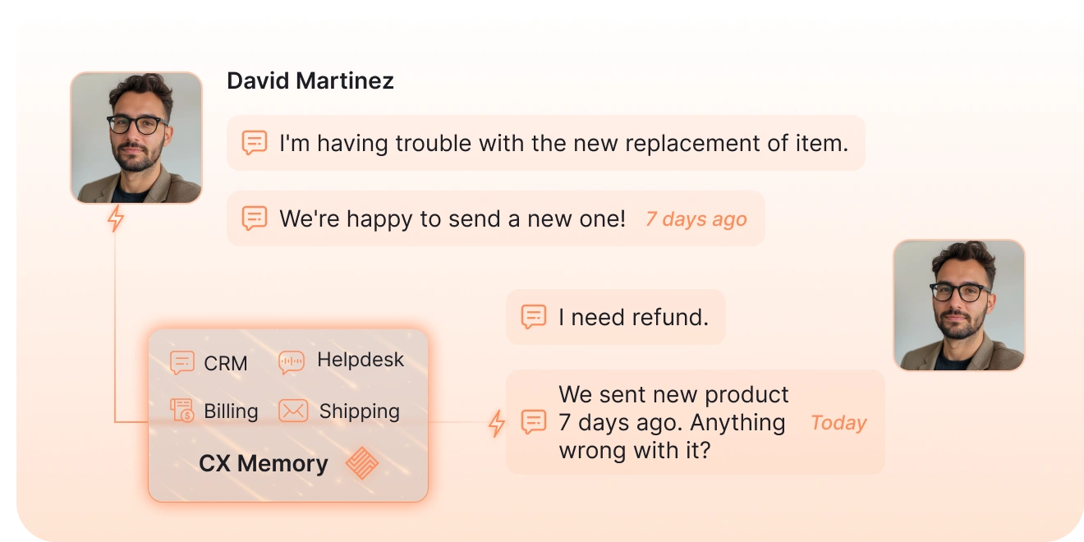Image resolution: width=1084 pixels, height=542 pixels.
Task: Click the CX Memory label
Action: (263, 463)
